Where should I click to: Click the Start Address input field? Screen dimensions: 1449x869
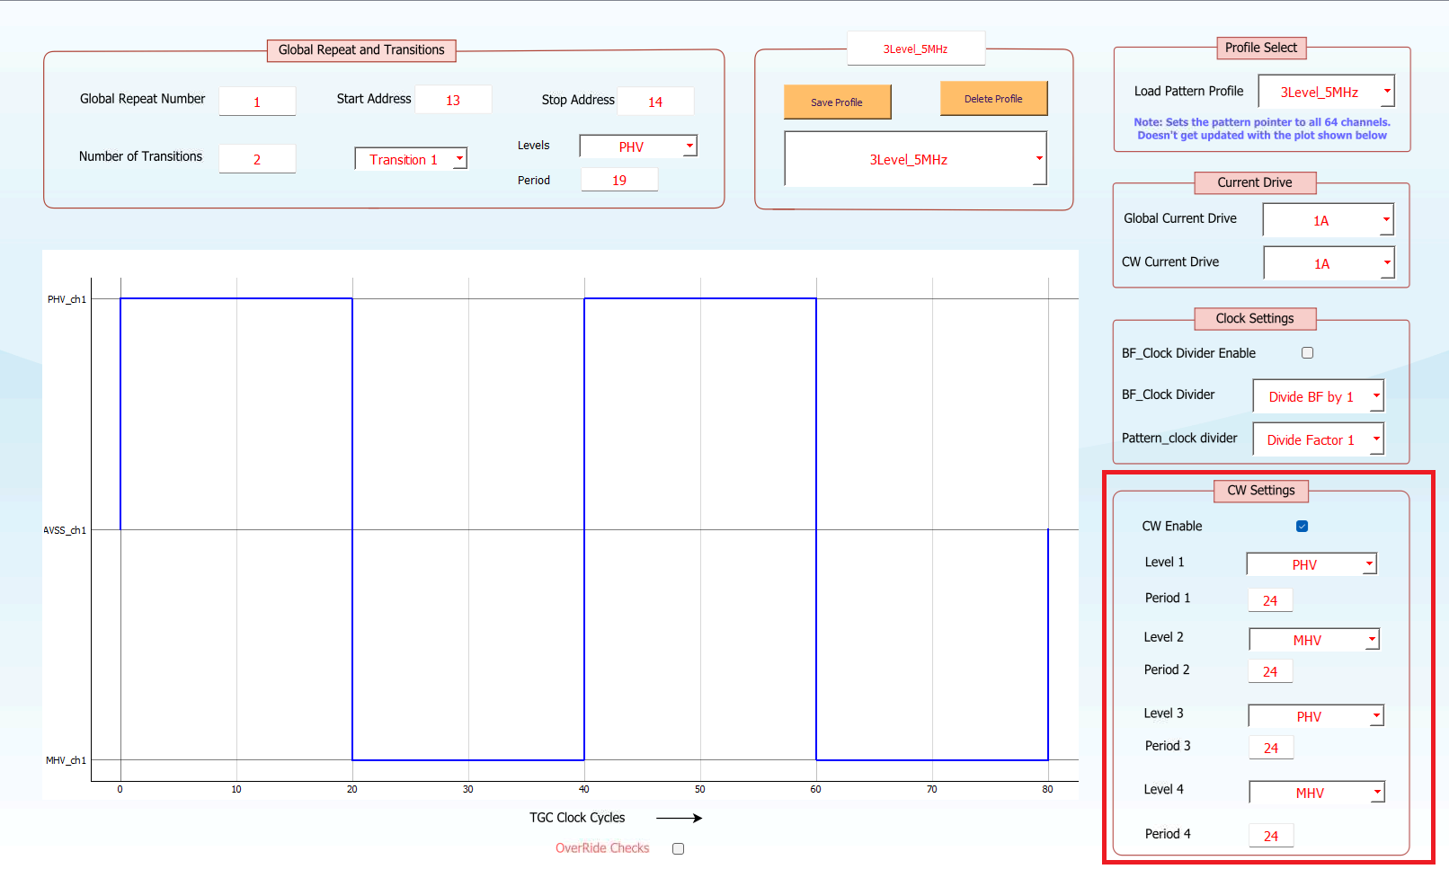pos(453,100)
